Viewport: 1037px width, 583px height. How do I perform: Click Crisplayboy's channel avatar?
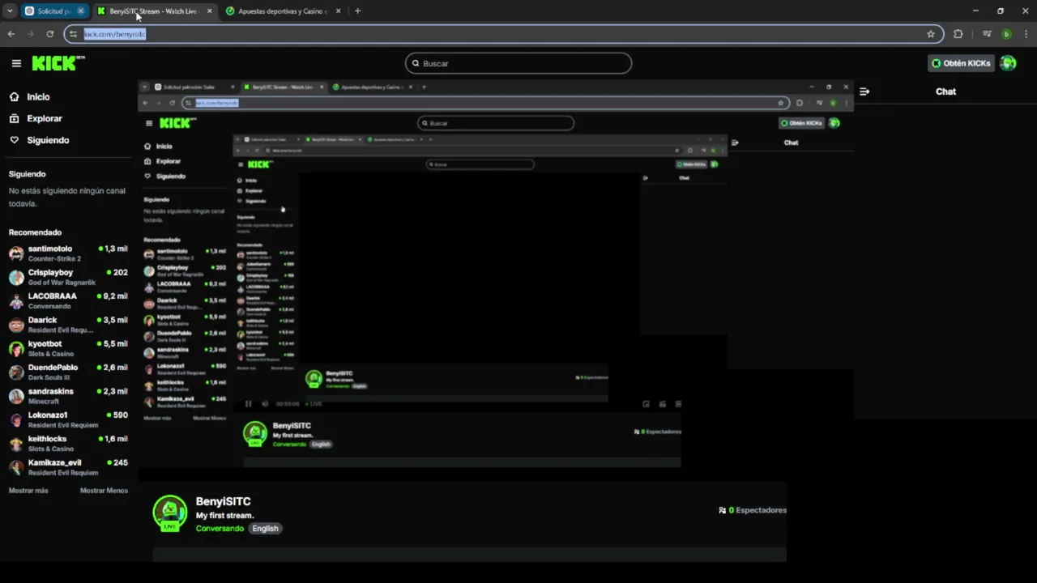point(16,278)
